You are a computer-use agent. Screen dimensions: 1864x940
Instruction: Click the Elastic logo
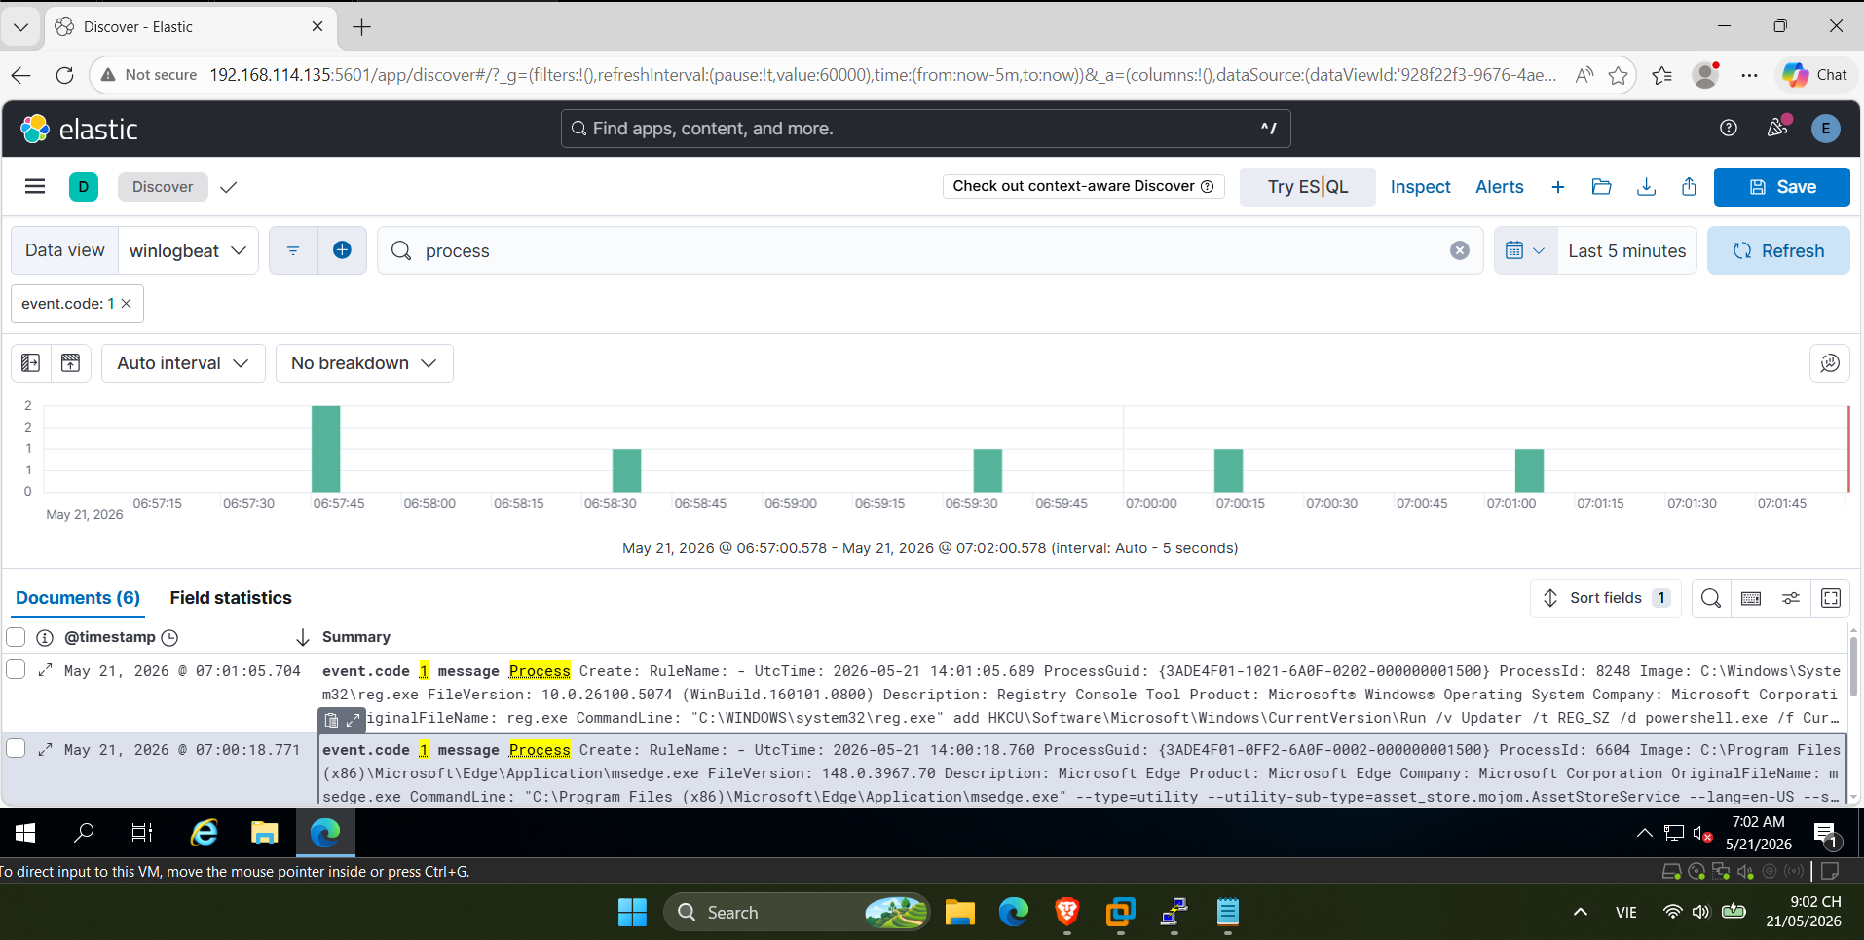pyautogui.click(x=79, y=129)
